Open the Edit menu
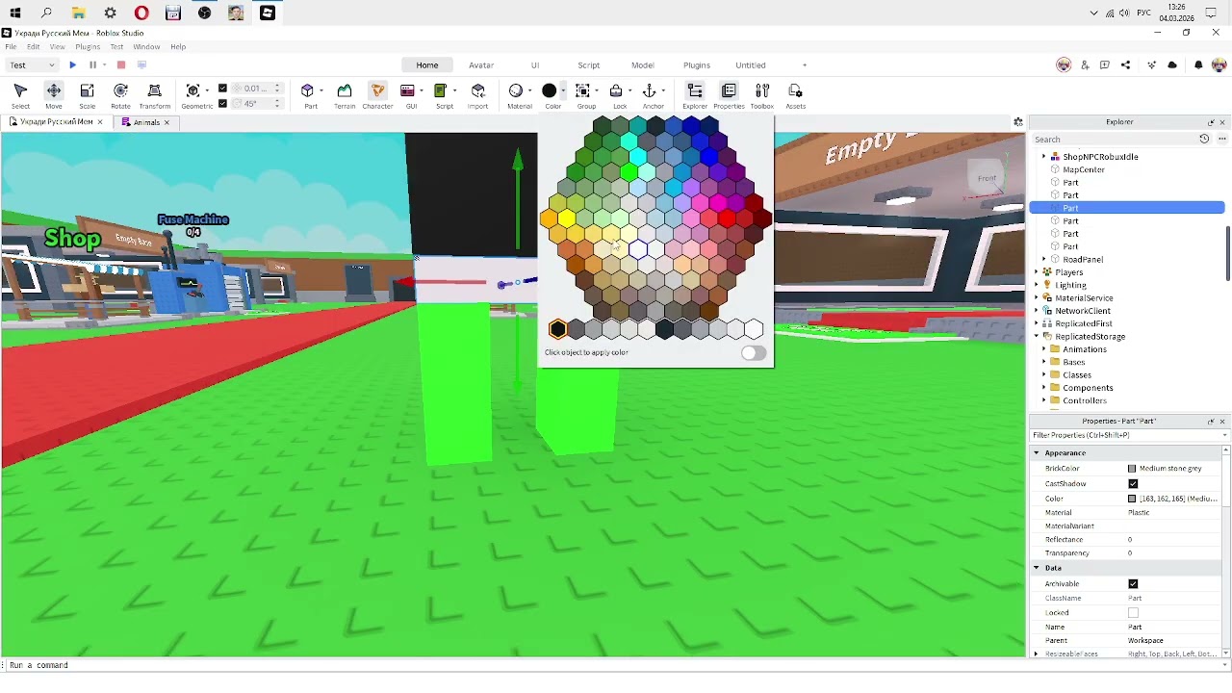This screenshot has width=1232, height=693. pyautogui.click(x=33, y=46)
